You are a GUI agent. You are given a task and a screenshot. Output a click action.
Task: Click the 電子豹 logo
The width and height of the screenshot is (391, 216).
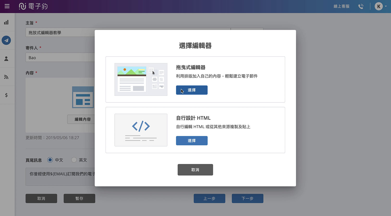[33, 6]
